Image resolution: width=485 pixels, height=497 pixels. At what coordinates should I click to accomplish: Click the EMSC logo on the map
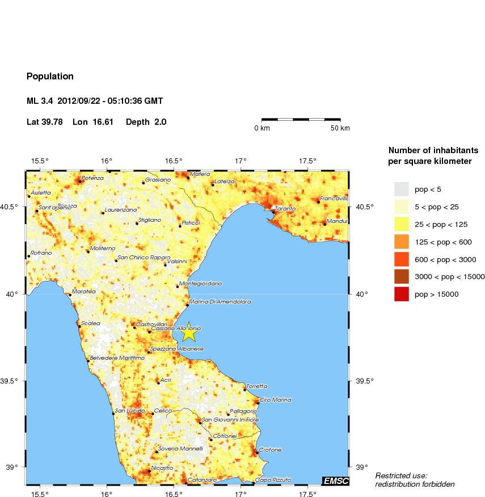pyautogui.click(x=335, y=481)
